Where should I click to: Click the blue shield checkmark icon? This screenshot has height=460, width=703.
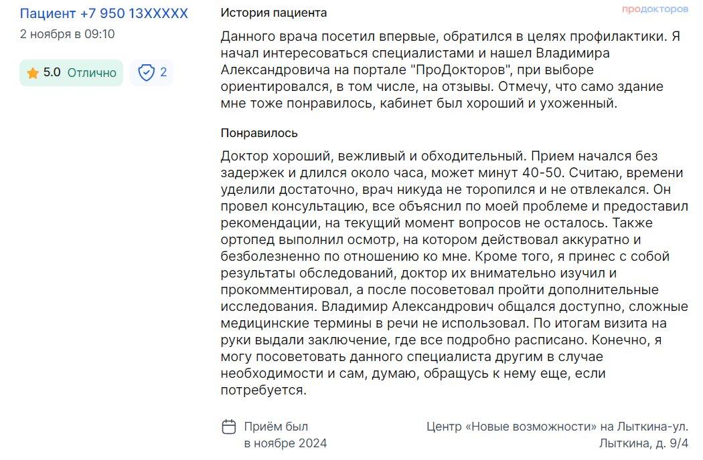pyautogui.click(x=146, y=73)
